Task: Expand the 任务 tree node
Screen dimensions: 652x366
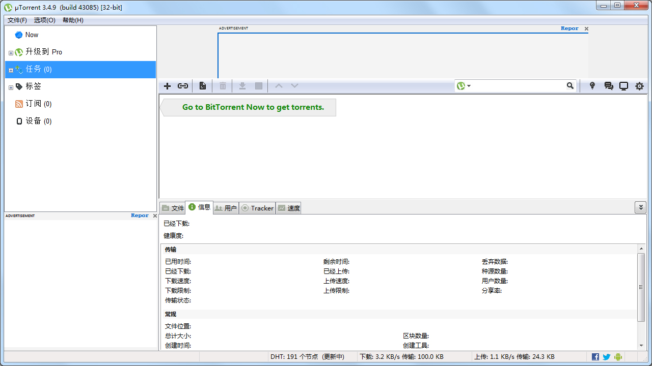Action: (x=11, y=70)
